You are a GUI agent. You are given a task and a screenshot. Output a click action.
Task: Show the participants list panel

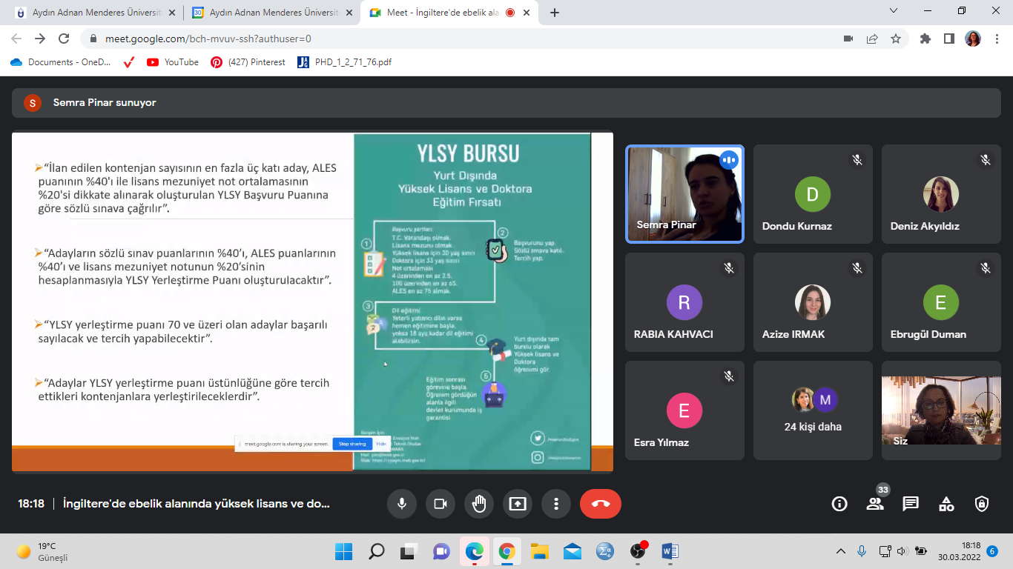(875, 504)
